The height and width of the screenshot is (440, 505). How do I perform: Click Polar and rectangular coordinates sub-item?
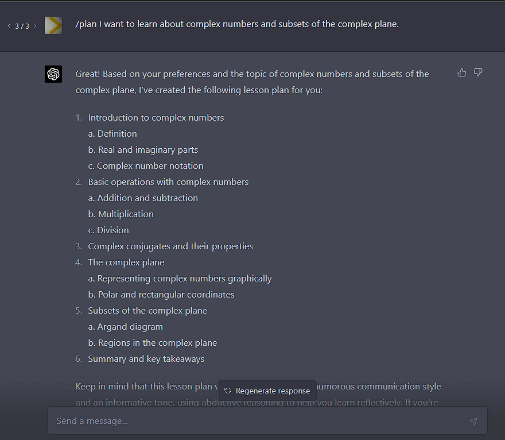click(x=166, y=295)
